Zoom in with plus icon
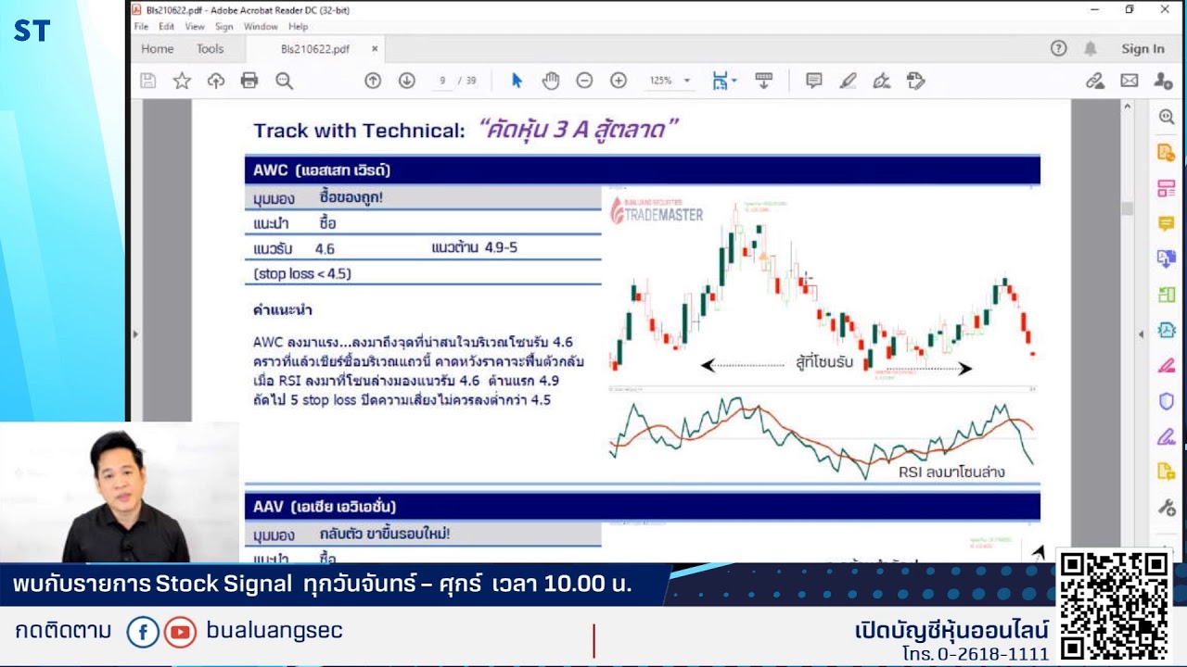The width and height of the screenshot is (1187, 667). (619, 81)
